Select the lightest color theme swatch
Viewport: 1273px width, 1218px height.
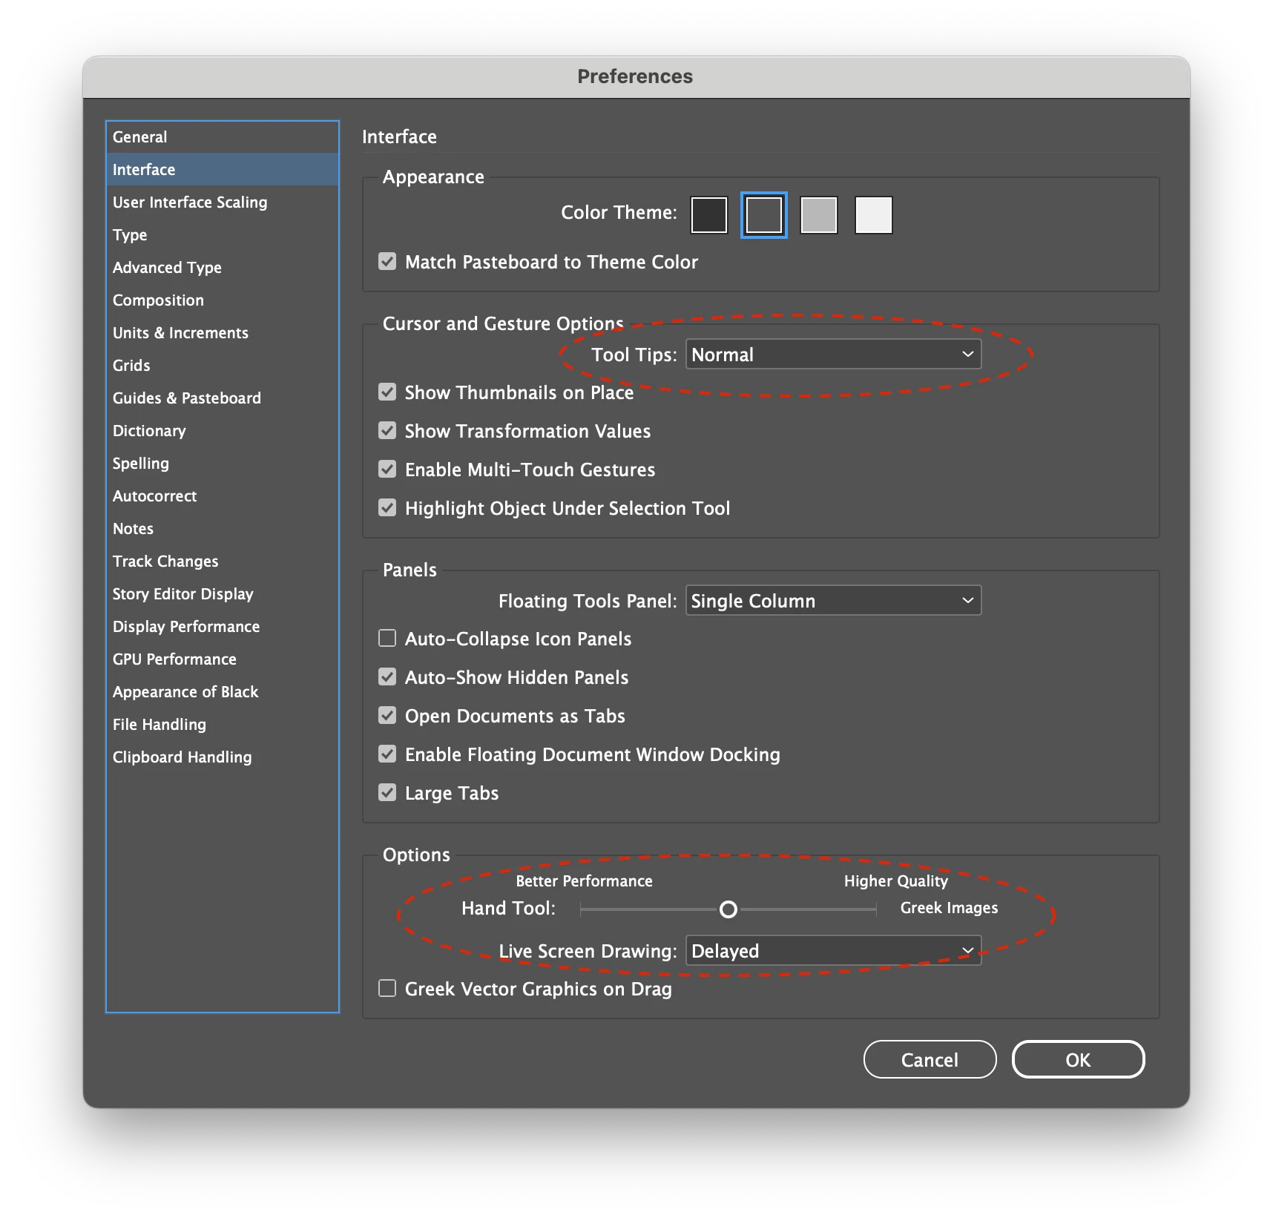873,215
